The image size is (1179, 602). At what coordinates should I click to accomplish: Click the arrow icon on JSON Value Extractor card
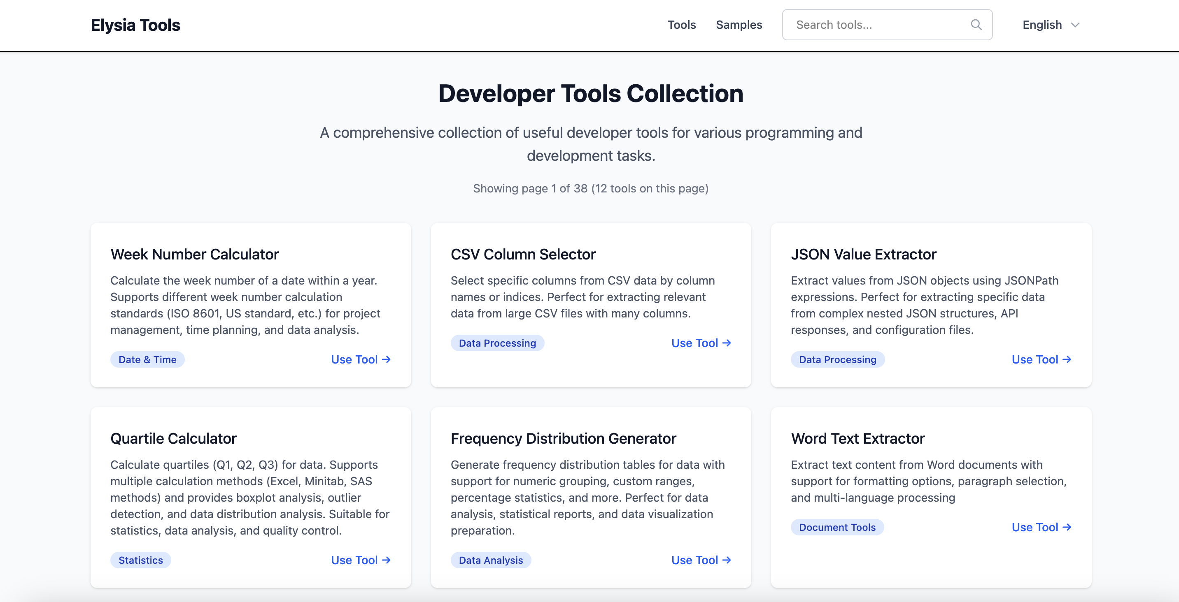pyautogui.click(x=1067, y=360)
